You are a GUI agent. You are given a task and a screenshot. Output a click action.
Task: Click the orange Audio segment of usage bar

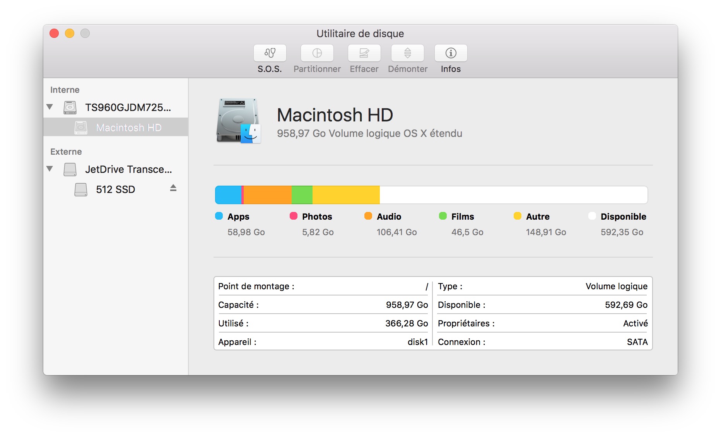267,195
